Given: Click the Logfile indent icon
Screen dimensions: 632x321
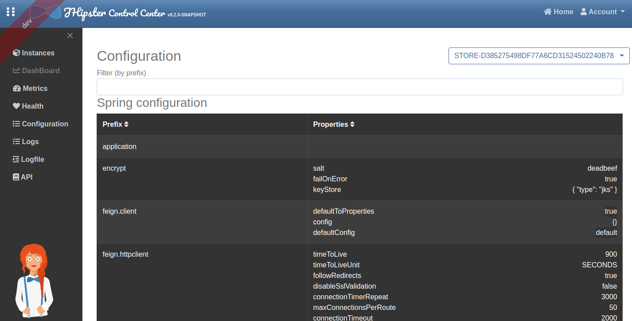Looking at the screenshot, I should (x=16, y=160).
